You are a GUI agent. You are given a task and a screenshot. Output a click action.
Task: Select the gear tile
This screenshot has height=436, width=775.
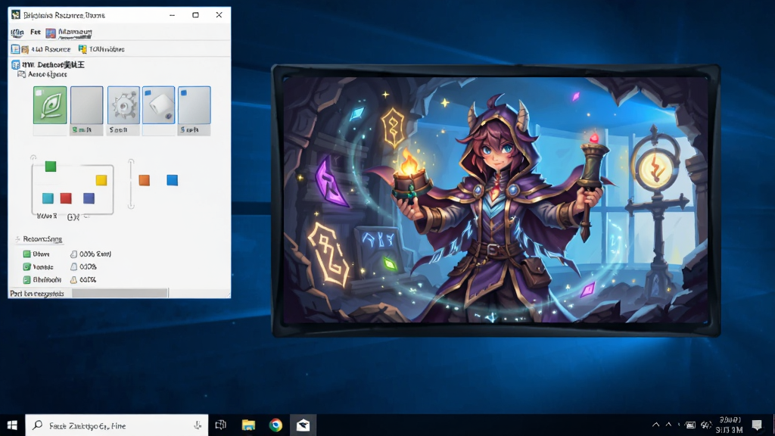[x=123, y=104]
